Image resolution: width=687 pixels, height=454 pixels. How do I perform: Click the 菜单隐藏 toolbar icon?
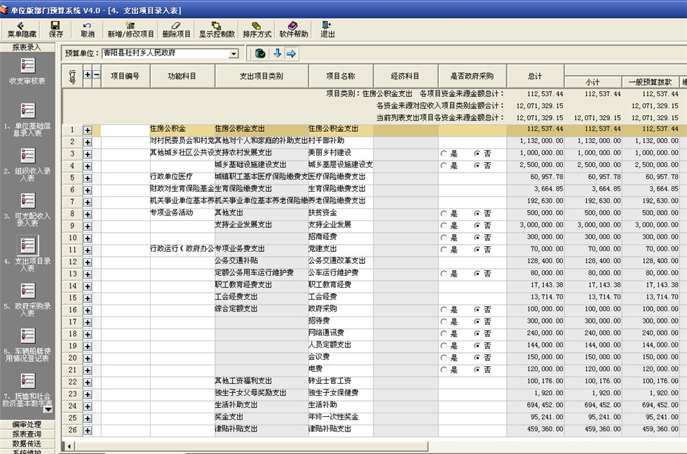coord(22,29)
